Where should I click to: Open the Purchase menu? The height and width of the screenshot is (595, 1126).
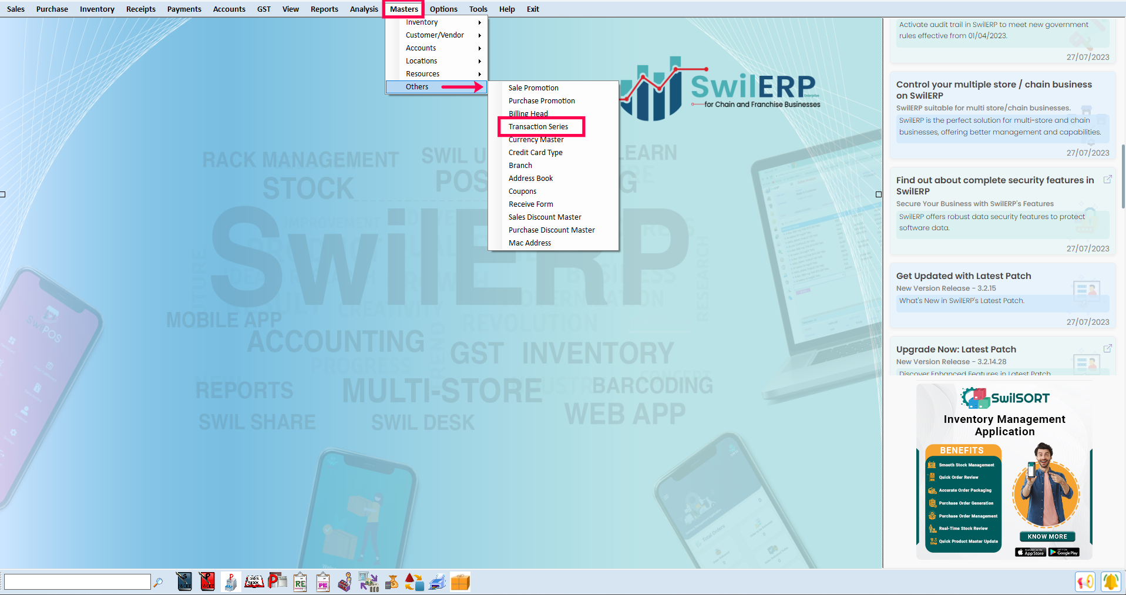click(x=52, y=9)
